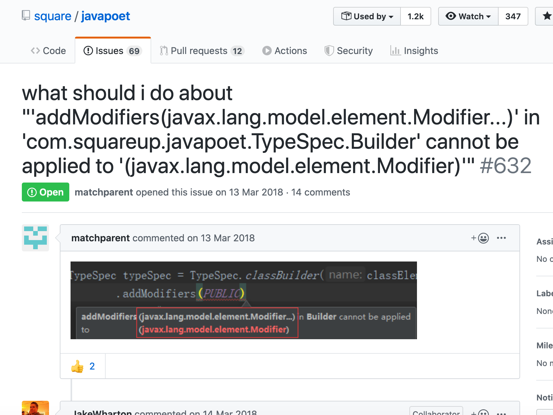The height and width of the screenshot is (415, 553).
Task: Add emoji reaction to matchparent's comment
Action: coord(480,238)
